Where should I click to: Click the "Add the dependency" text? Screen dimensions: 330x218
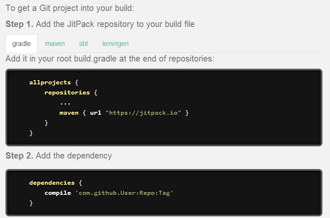[x=74, y=156]
